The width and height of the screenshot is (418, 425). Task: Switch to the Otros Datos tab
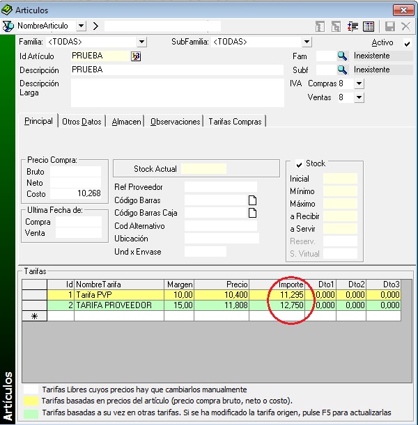pos(82,122)
